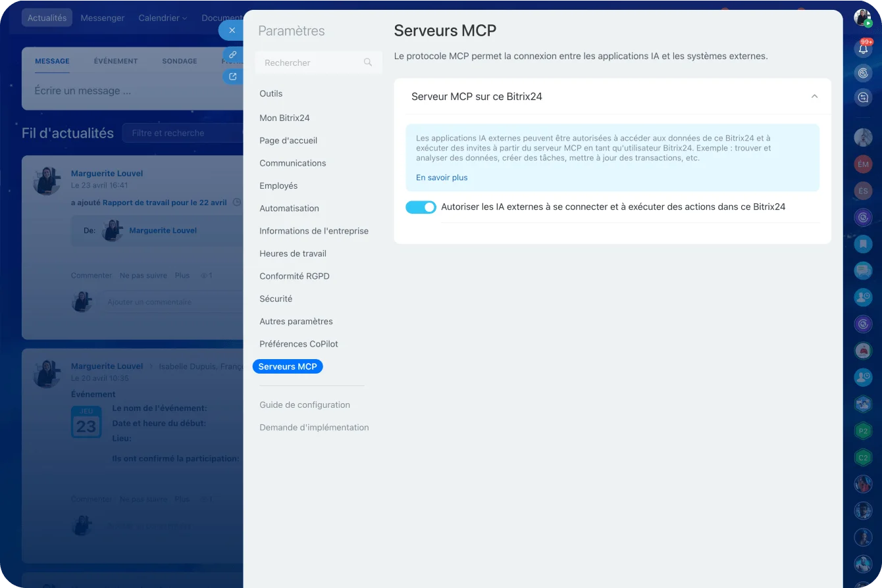Open the blue bookmark chat icon
Image resolution: width=882 pixels, height=588 pixels.
pos(864,243)
